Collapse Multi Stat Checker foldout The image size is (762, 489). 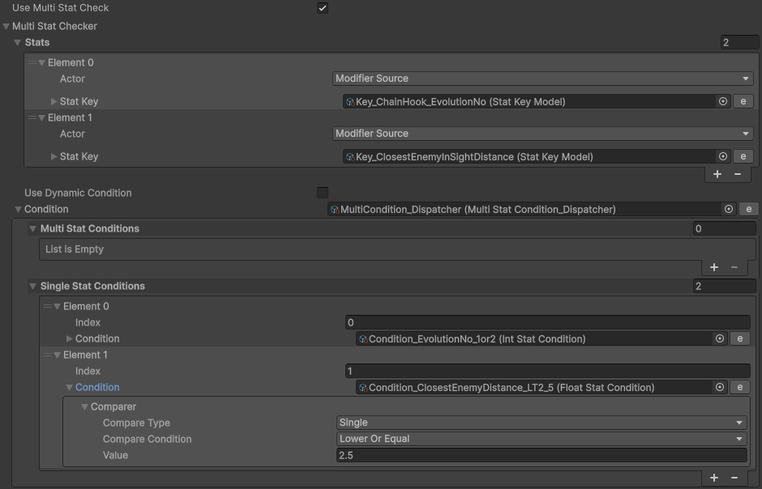coord(6,26)
